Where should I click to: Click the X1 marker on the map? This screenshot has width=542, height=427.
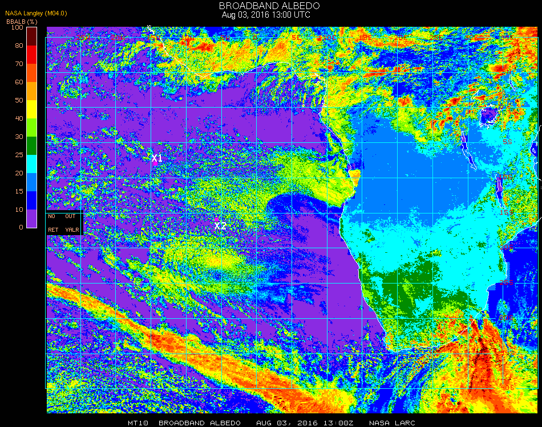(x=157, y=158)
